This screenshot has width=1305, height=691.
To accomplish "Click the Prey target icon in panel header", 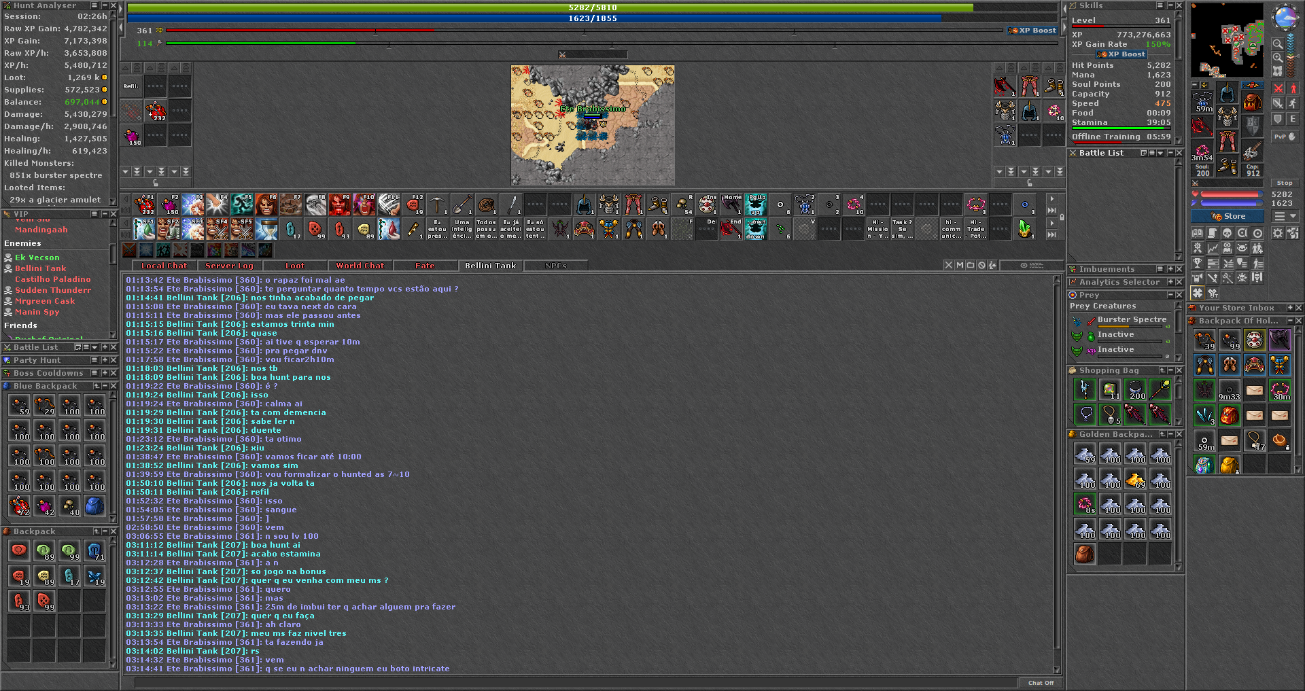I will (1073, 295).
